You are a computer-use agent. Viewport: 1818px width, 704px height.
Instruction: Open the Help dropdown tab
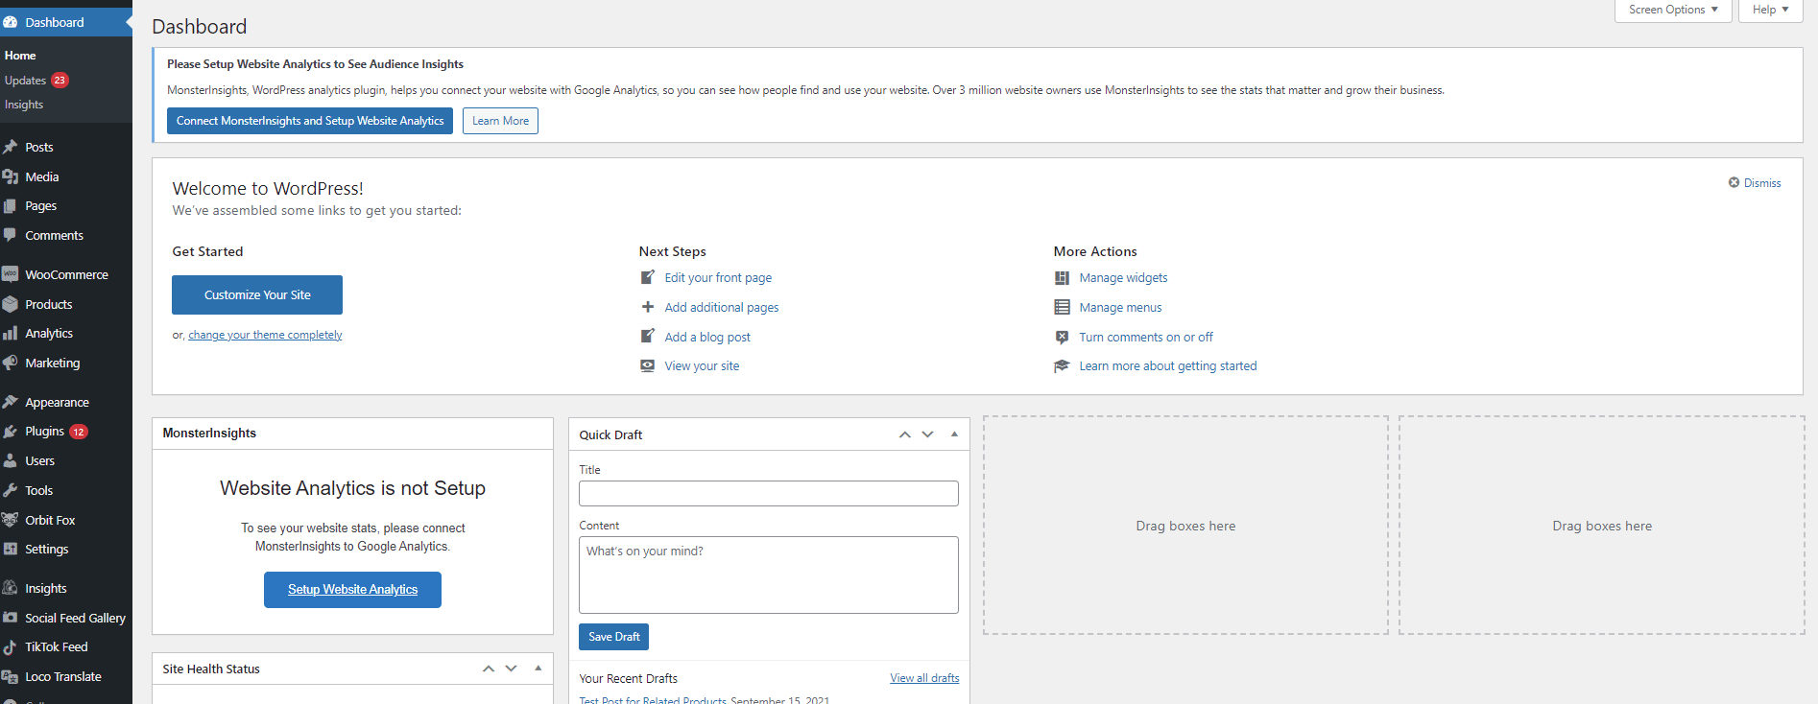(1770, 10)
